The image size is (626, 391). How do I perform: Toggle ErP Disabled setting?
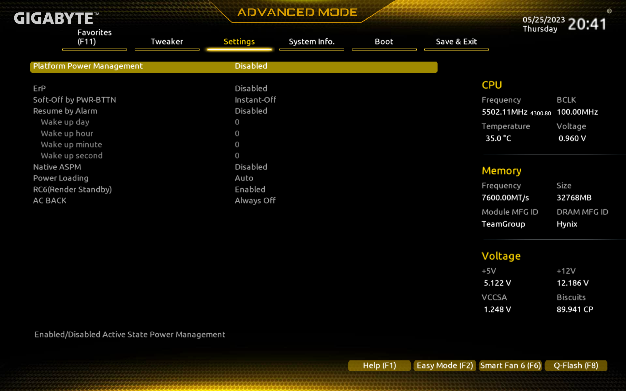[251, 89]
